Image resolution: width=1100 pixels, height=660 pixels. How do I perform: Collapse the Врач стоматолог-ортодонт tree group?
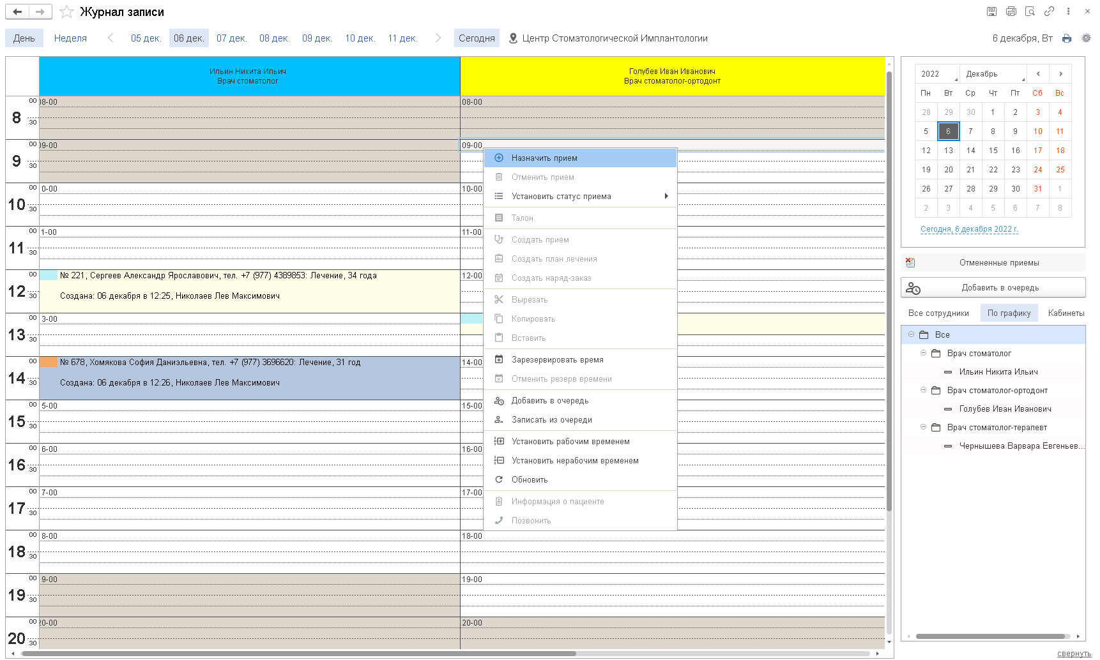(x=923, y=390)
